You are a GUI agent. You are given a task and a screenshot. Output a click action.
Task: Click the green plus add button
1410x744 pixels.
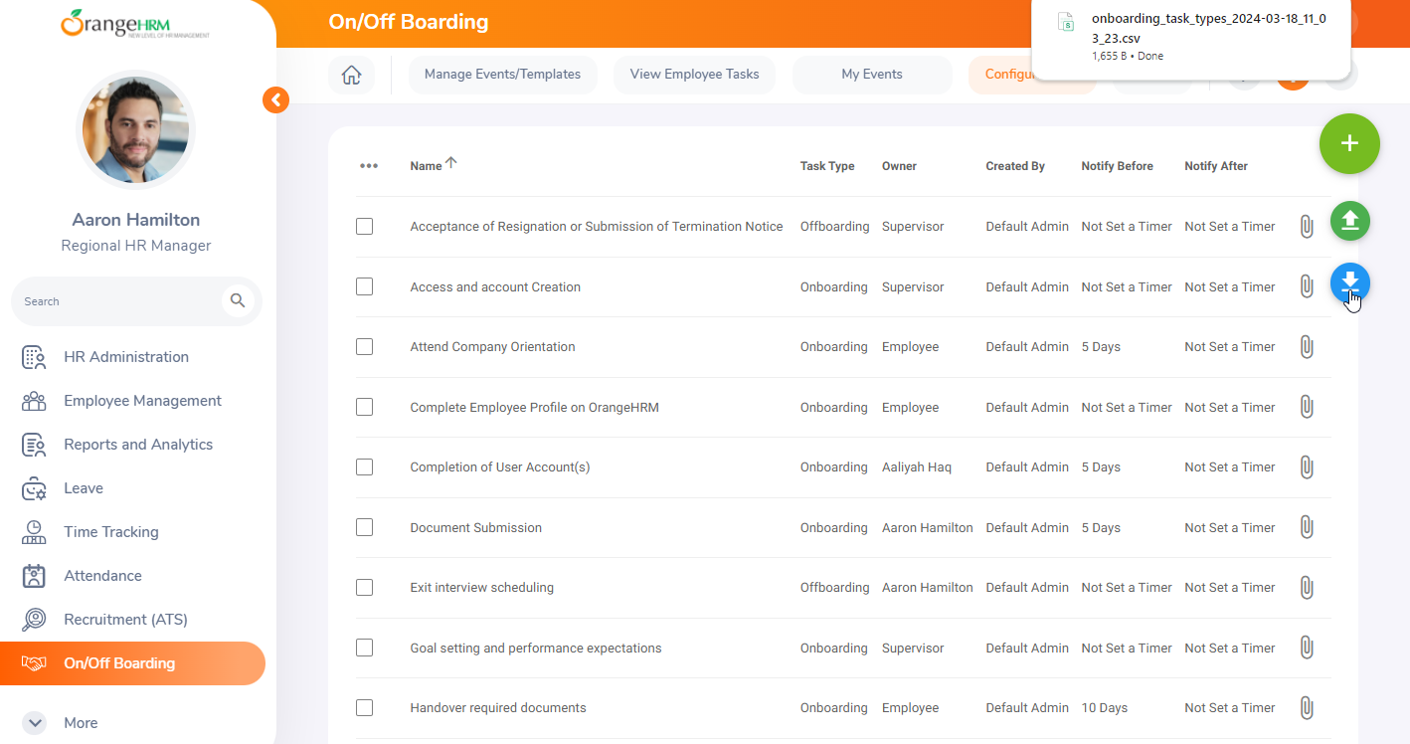tap(1349, 144)
